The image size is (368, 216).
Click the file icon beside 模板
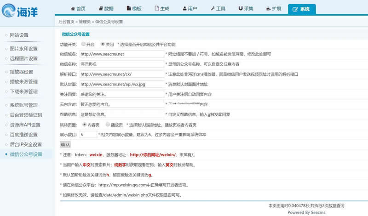129,8
